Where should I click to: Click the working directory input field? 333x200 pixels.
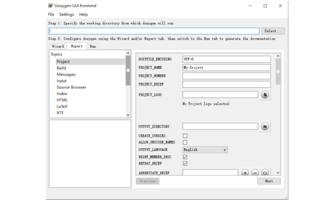[x=154, y=31]
